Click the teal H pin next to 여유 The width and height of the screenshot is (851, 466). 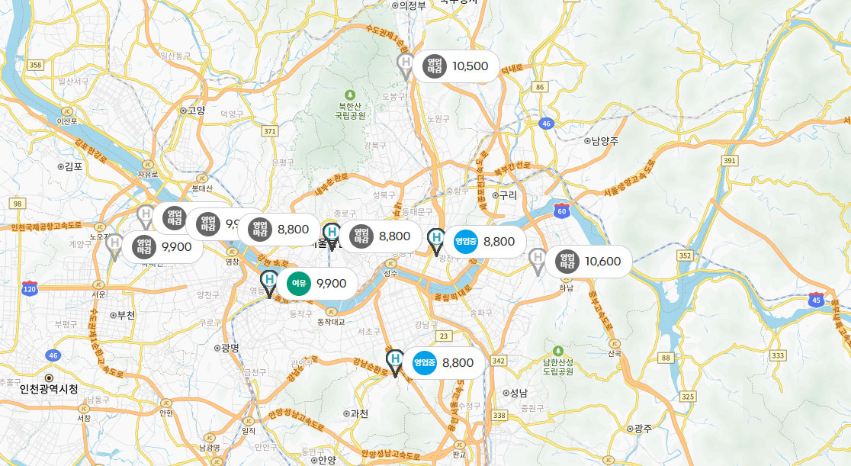click(268, 284)
